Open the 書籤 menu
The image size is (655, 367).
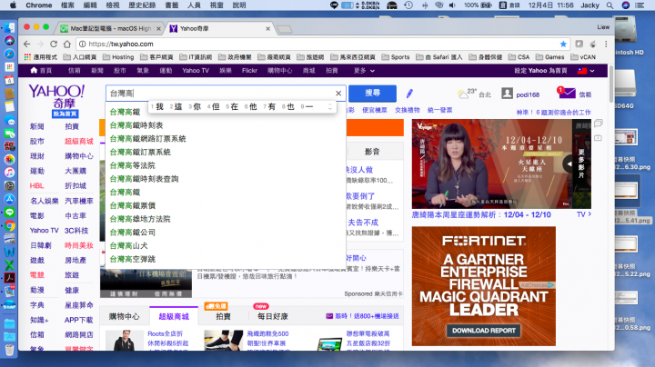click(x=172, y=5)
